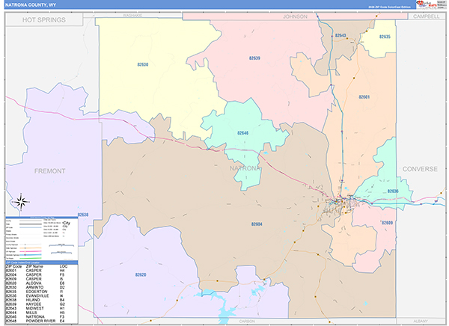Select the CASPER row with location H4
This screenshot has height=326, width=449.
tap(35, 271)
